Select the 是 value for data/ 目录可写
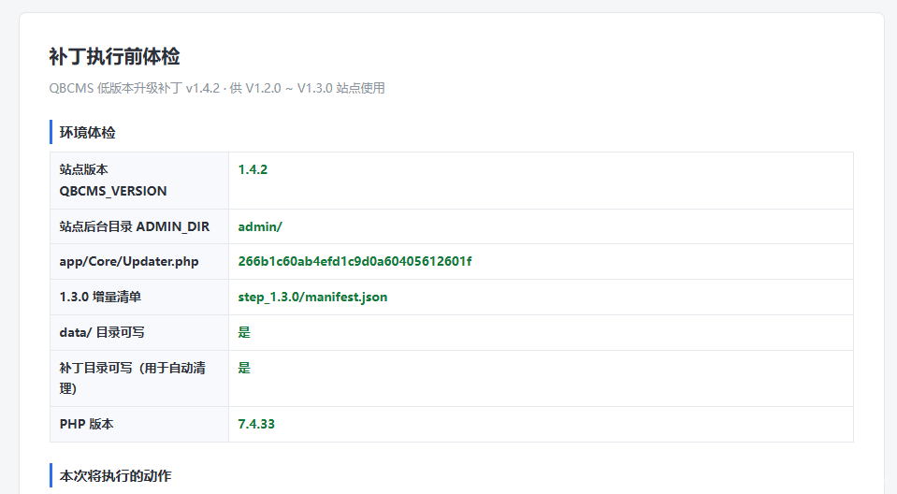 (x=244, y=332)
